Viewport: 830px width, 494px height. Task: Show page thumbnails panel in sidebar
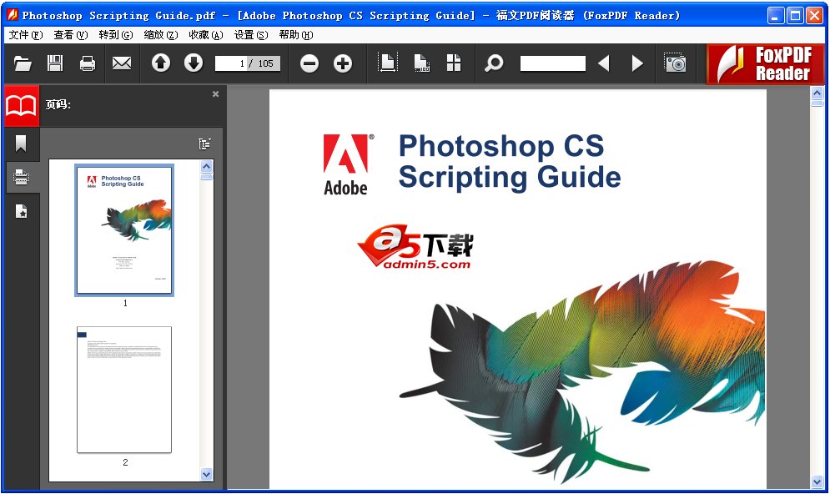[x=21, y=178]
